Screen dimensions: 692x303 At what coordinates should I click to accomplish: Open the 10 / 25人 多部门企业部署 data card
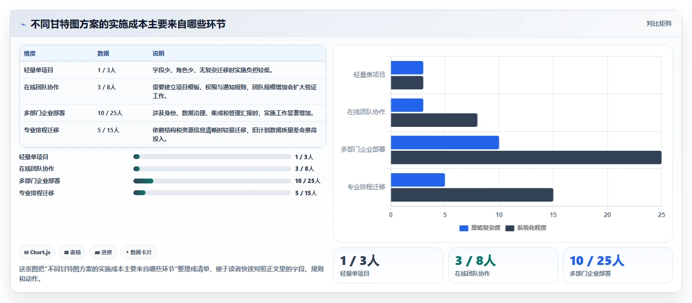618,265
